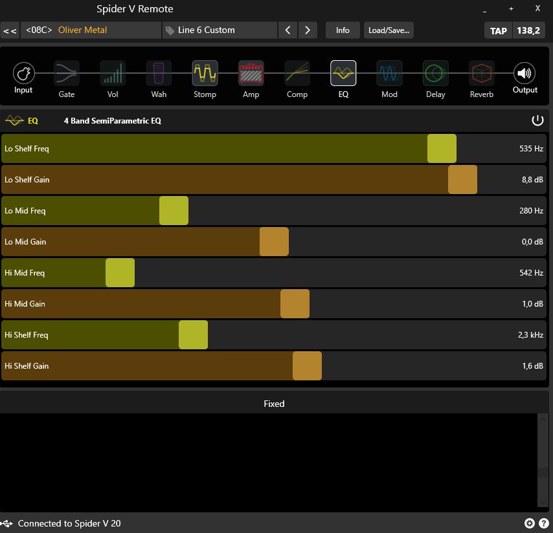
Task: Select the Input guitar block icon
Action: tap(23, 73)
